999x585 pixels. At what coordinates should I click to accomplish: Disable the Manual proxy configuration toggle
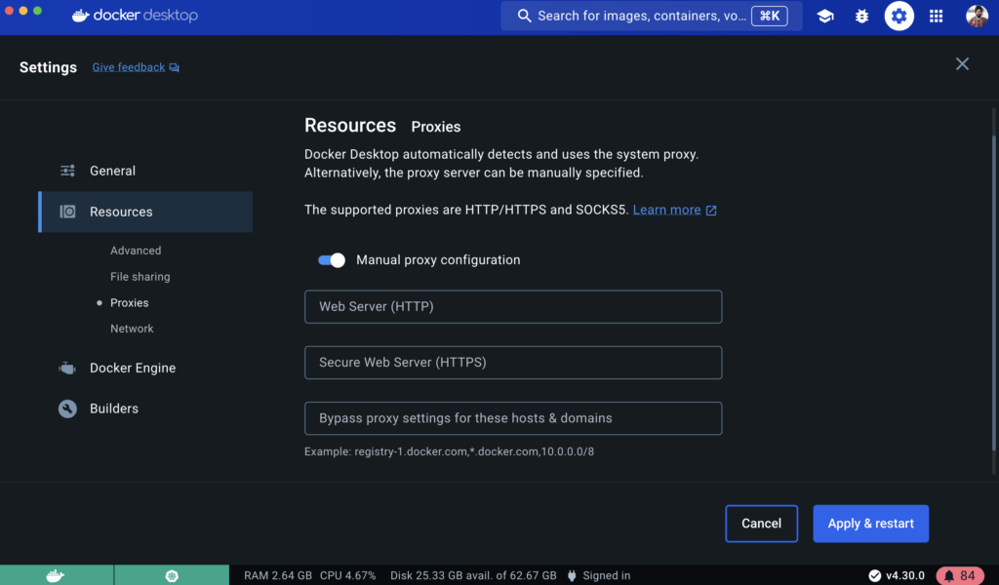click(x=332, y=260)
